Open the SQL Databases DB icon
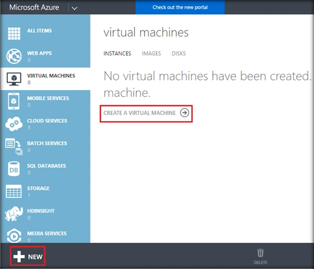Image resolution: width=314 pixels, height=269 pixels. 14,169
